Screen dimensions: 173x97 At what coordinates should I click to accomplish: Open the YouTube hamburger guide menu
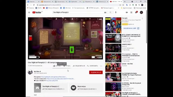click(29, 12)
